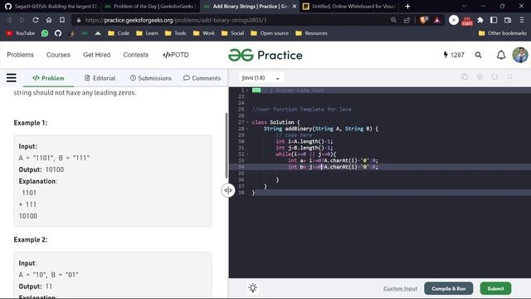
Task: Click the green Submit button
Action: (x=495, y=288)
